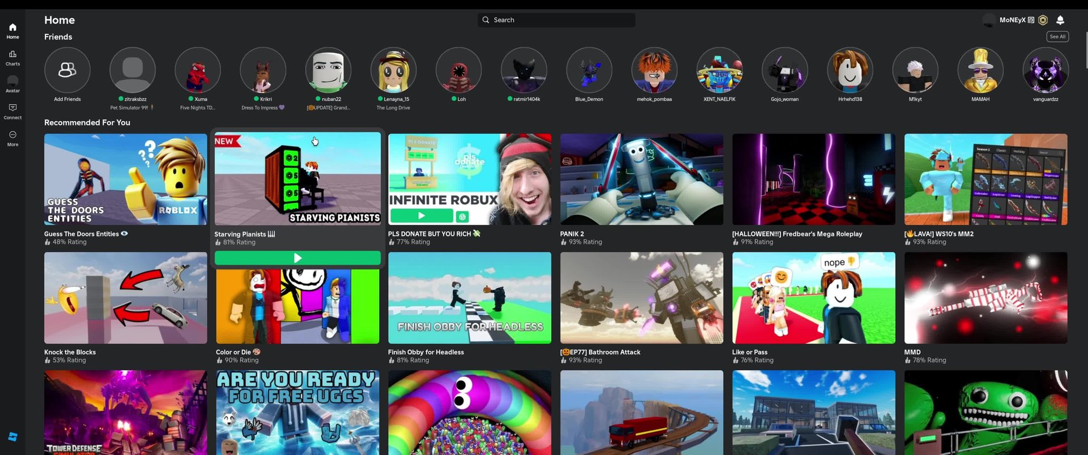Image resolution: width=1088 pixels, height=455 pixels.
Task: Open Krikri friend avatar
Action: click(263, 70)
